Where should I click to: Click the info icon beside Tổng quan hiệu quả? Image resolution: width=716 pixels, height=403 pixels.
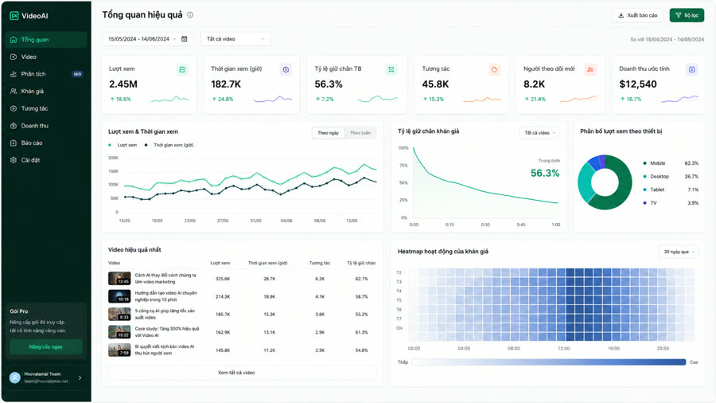tap(190, 14)
